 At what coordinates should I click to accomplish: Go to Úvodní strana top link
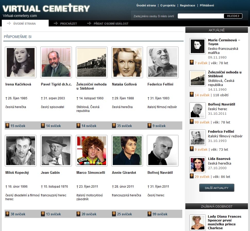pyautogui.click(x=146, y=5)
